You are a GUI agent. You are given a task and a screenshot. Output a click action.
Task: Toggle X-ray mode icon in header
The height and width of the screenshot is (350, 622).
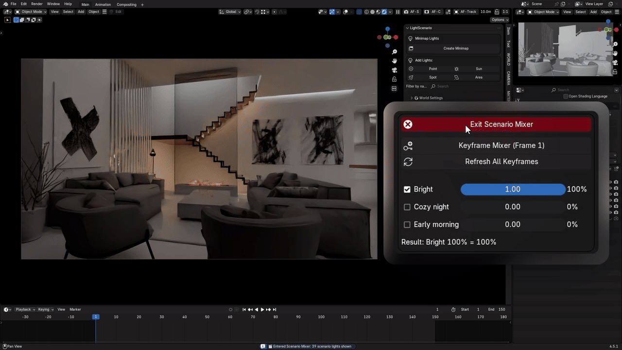coord(359,12)
